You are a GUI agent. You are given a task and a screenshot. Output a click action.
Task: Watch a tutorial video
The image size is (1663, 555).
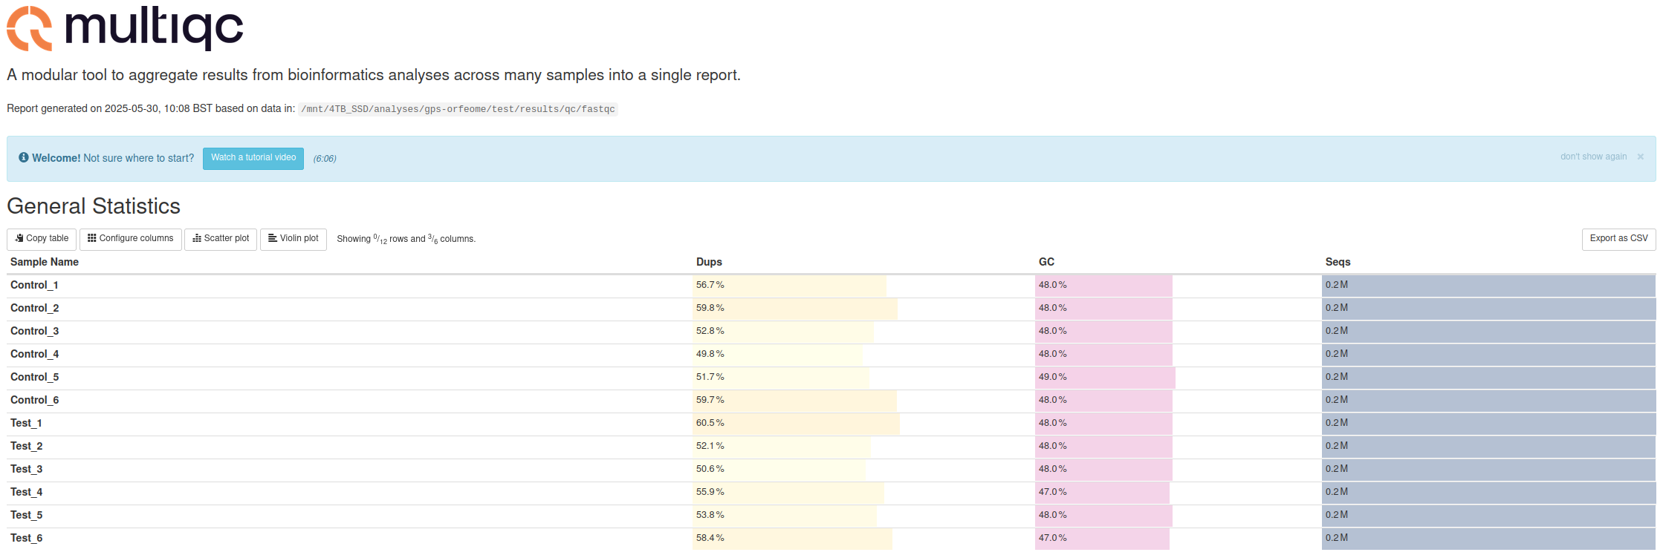pos(253,158)
